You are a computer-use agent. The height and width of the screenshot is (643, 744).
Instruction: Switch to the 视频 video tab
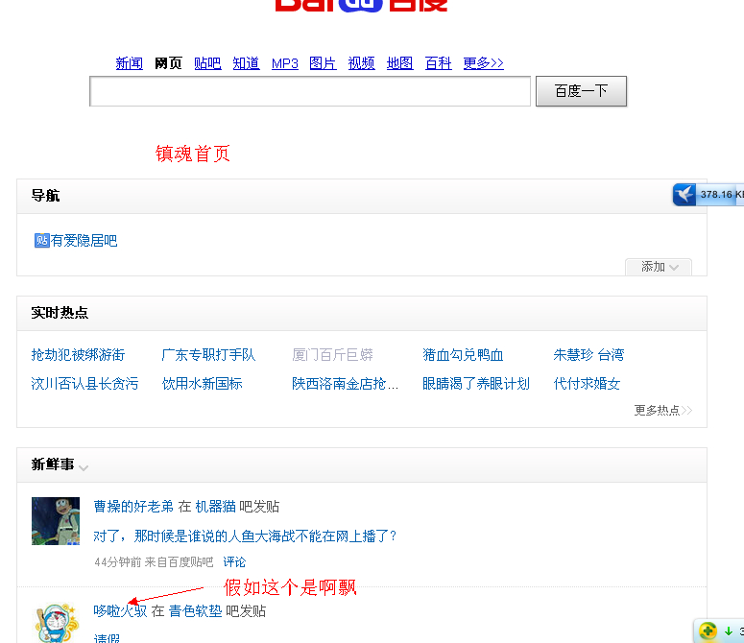coord(361,63)
